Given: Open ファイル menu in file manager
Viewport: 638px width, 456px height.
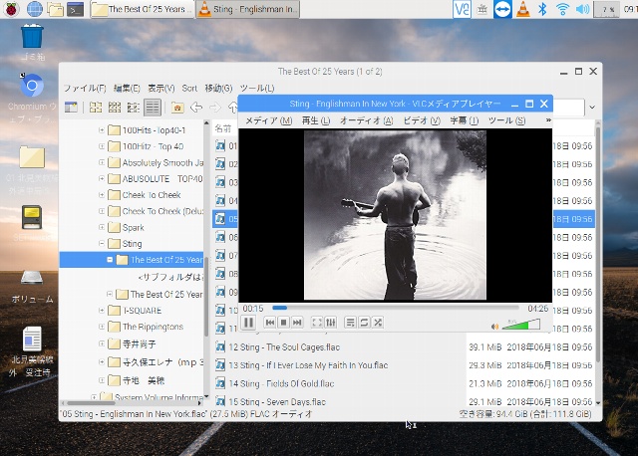Looking at the screenshot, I should [x=85, y=89].
